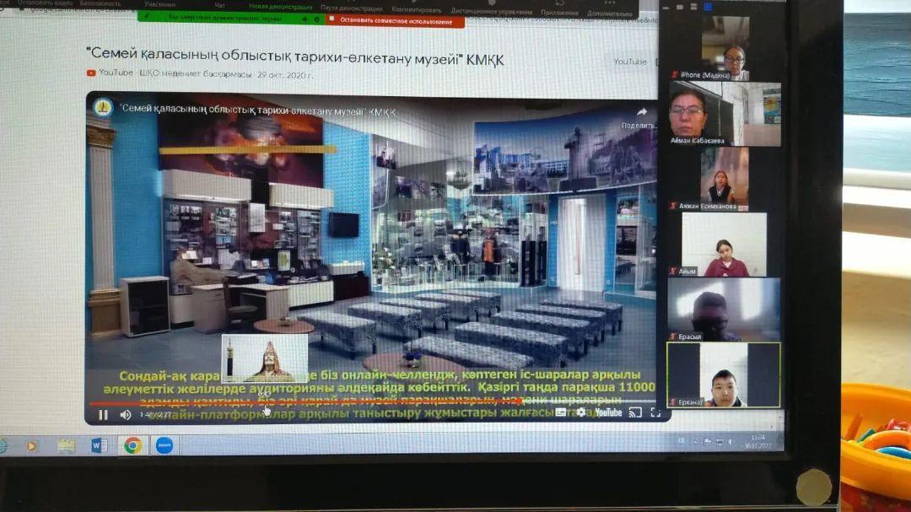Select Айман Кабакаева's participant video

click(725, 114)
